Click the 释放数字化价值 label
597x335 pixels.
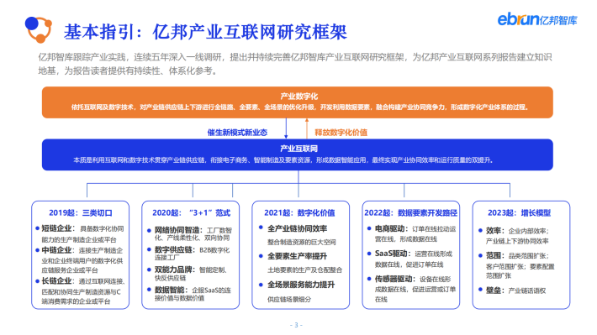(x=341, y=133)
